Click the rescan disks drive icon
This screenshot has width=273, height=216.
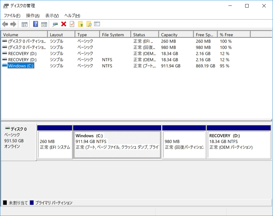coord(55,24)
